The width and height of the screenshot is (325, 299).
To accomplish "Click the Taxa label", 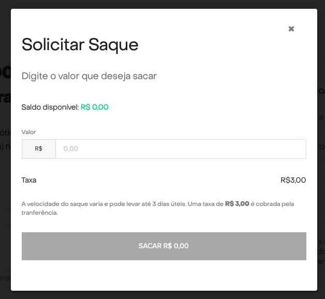I will click(x=29, y=180).
